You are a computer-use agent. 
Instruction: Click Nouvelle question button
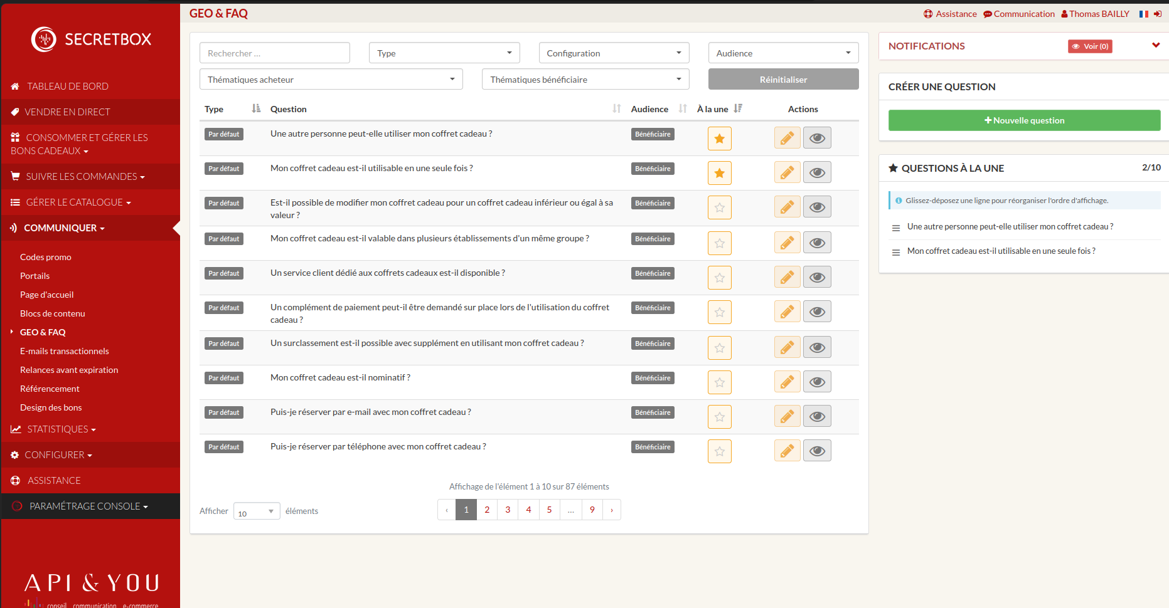(1024, 120)
